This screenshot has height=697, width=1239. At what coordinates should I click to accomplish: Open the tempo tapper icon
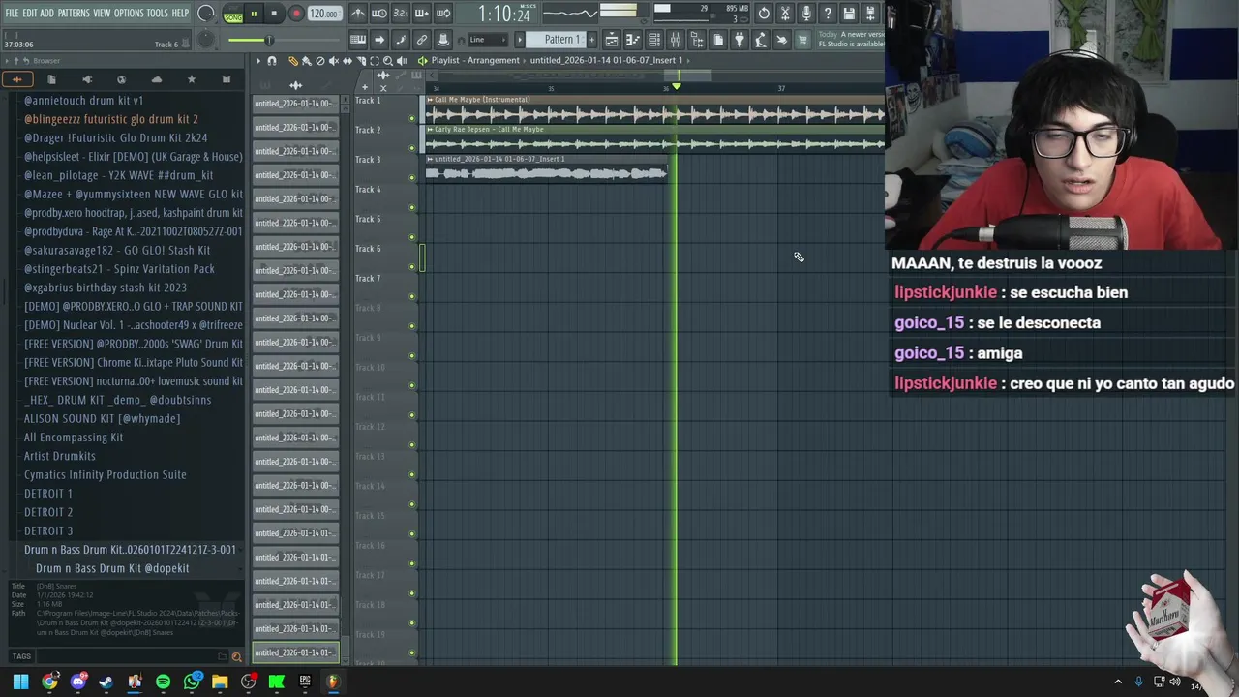point(761,40)
